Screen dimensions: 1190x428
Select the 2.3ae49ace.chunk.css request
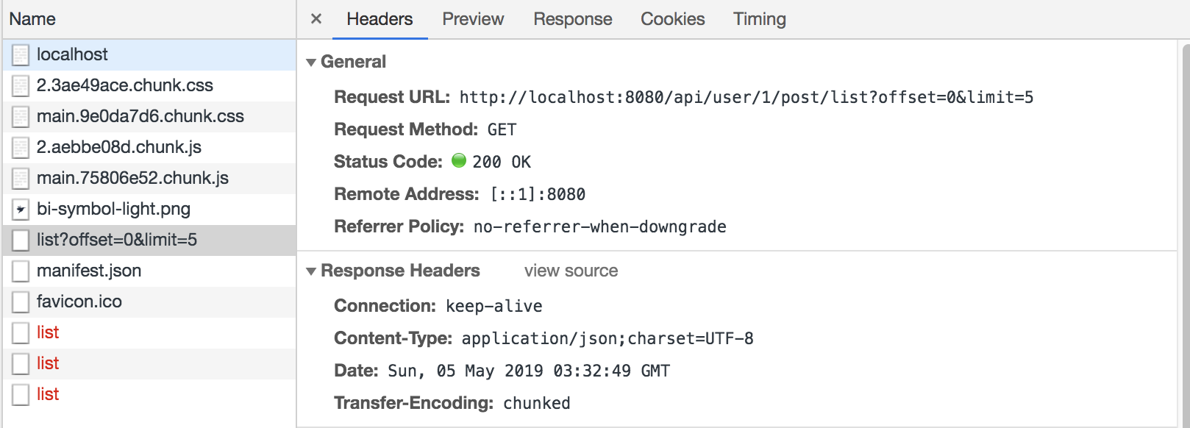(x=149, y=86)
